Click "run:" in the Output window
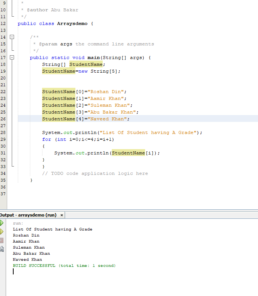The image size is (258, 296). pos(18,223)
